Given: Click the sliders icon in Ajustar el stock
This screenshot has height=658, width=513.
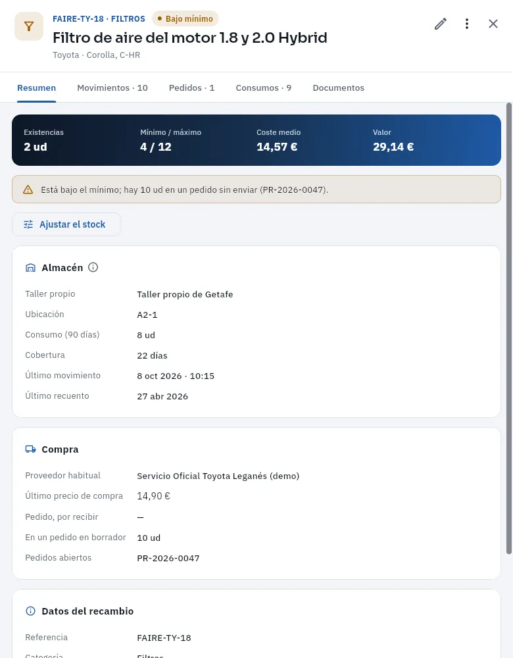Looking at the screenshot, I should [28, 224].
